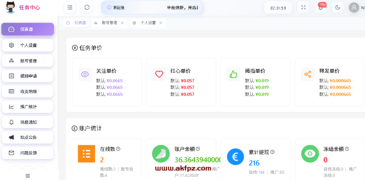Click the 关注单价 card title
Screen dimensions: 365x180
click(106, 71)
